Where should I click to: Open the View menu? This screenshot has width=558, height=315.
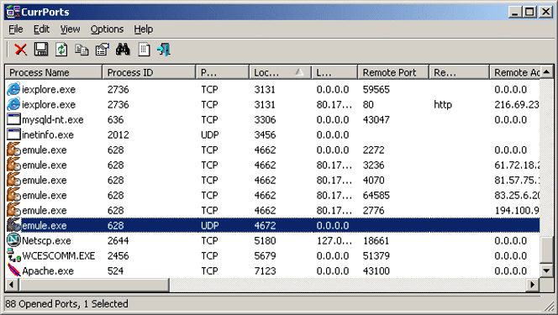(70, 29)
